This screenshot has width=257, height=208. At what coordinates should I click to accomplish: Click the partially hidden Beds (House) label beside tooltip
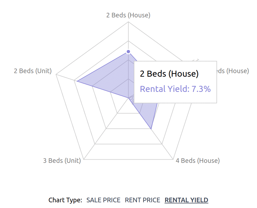click(x=233, y=71)
